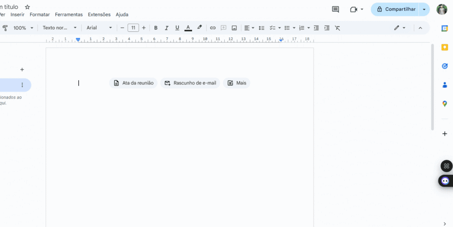Image resolution: width=453 pixels, height=227 pixels.
Task: Increase indent with the toolbar icon
Action: pyautogui.click(x=327, y=28)
